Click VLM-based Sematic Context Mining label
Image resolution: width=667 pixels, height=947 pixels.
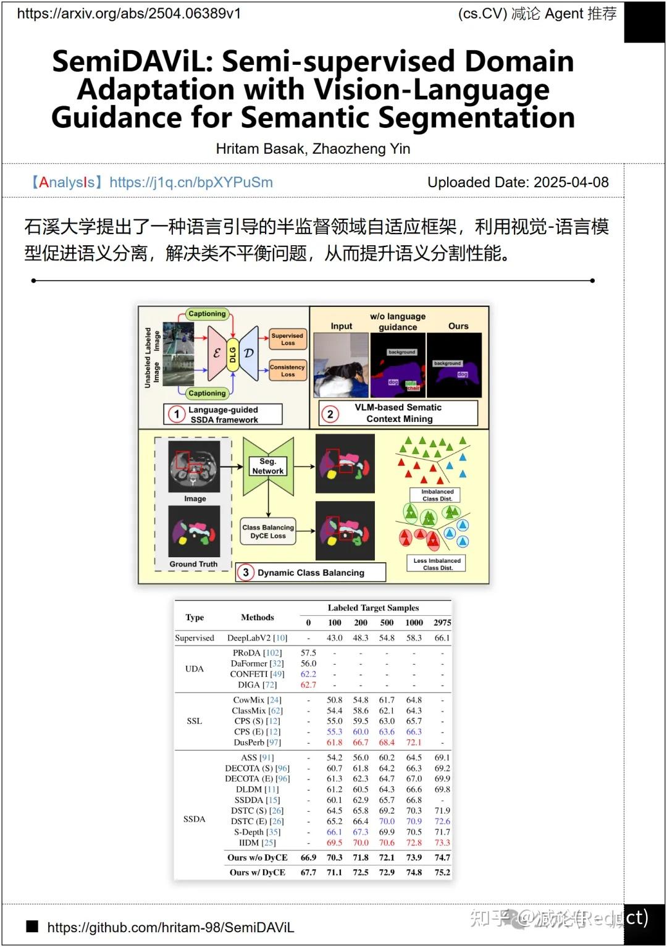[x=399, y=413]
